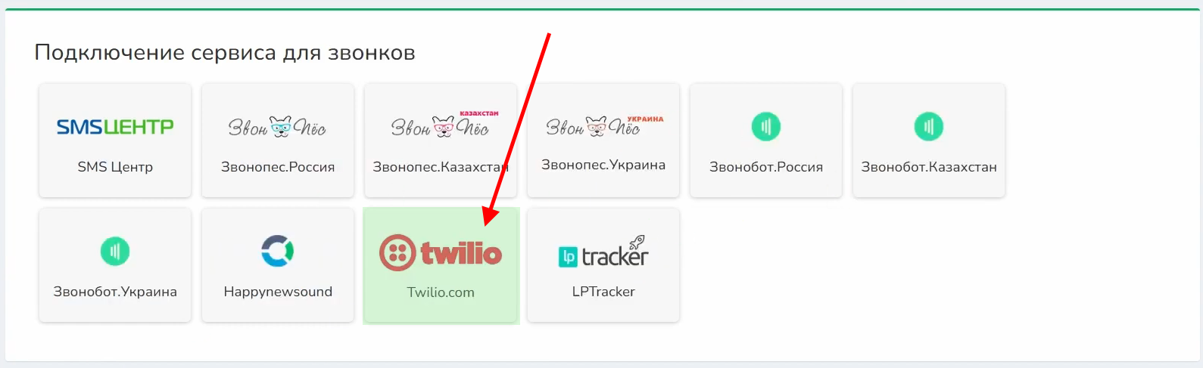Select the Звонопес.Россия dog logo
Image resolution: width=1203 pixels, height=368 pixels.
click(277, 127)
